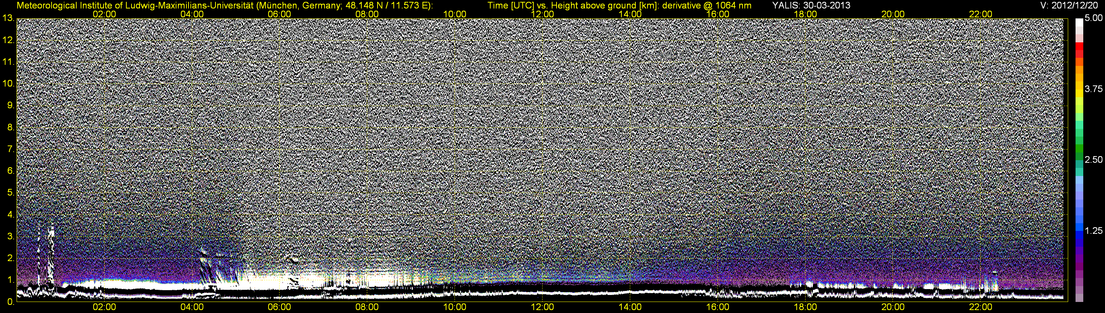Click the 6 km height axis label
The width and height of the screenshot is (1105, 313).
pyautogui.click(x=11, y=171)
